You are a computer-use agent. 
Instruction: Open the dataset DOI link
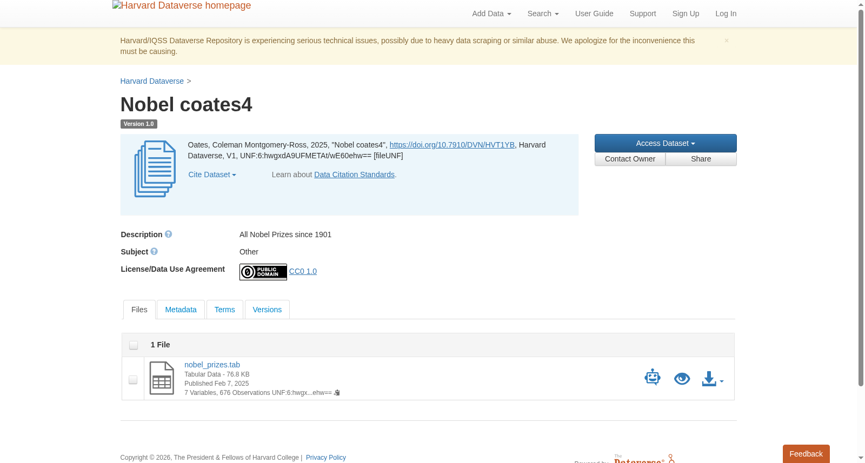click(x=452, y=145)
